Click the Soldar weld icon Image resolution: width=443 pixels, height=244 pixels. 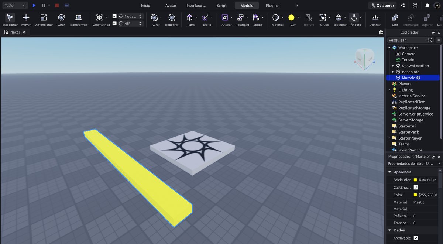tap(256, 17)
